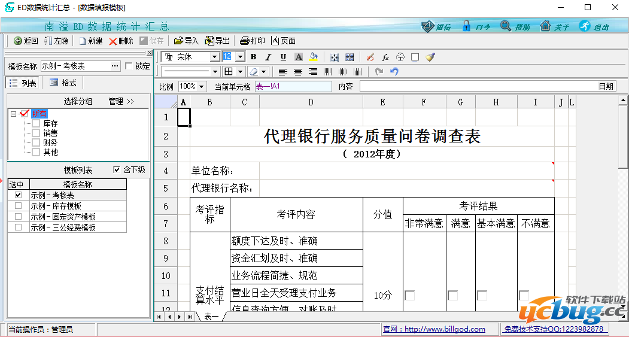Screen dimensions: 629x337
Task: Click the 导出 export button
Action: click(217, 41)
